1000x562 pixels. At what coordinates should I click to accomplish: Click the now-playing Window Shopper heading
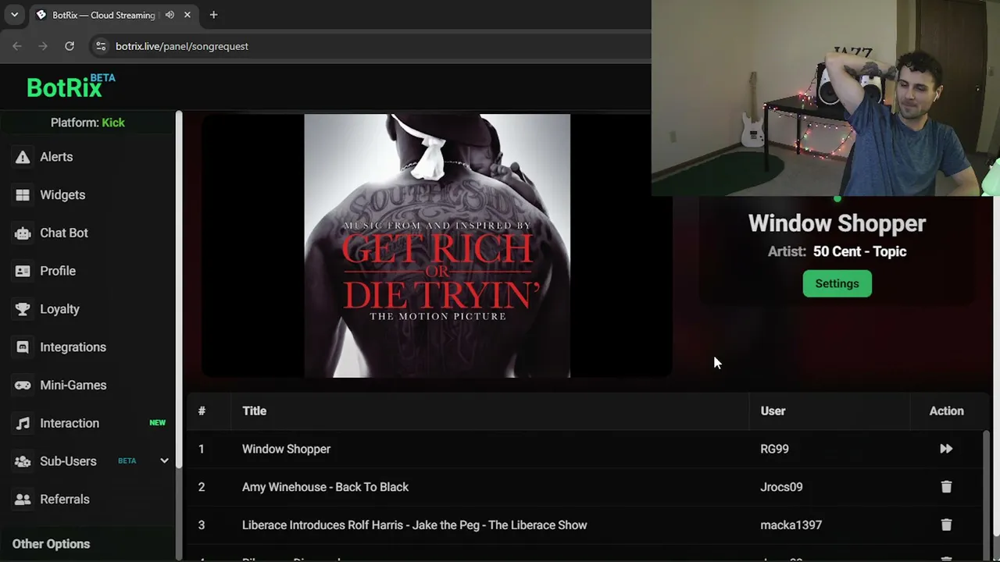point(837,223)
